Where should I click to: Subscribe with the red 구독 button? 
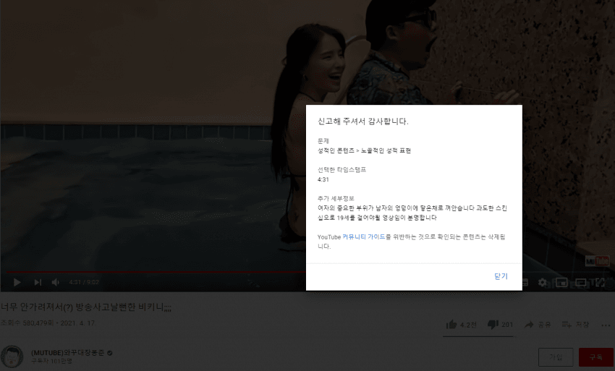[x=595, y=357]
